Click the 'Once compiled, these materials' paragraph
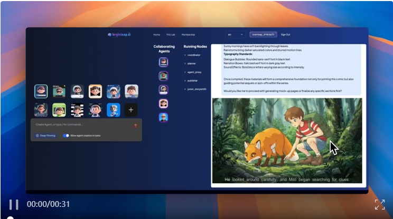This screenshot has height=219, width=393. point(288,81)
